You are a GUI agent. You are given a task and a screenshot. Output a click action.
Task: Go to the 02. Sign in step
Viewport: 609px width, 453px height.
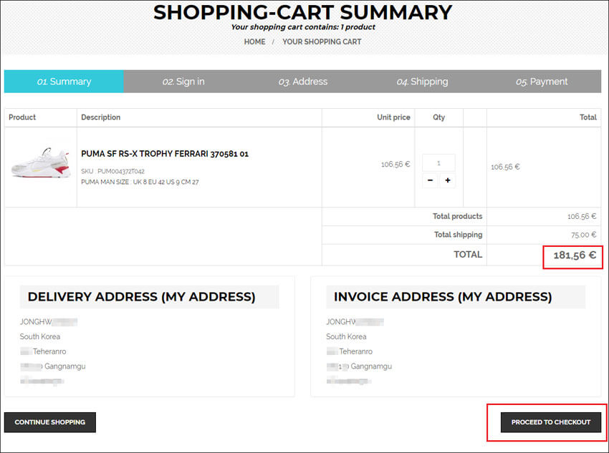point(183,82)
